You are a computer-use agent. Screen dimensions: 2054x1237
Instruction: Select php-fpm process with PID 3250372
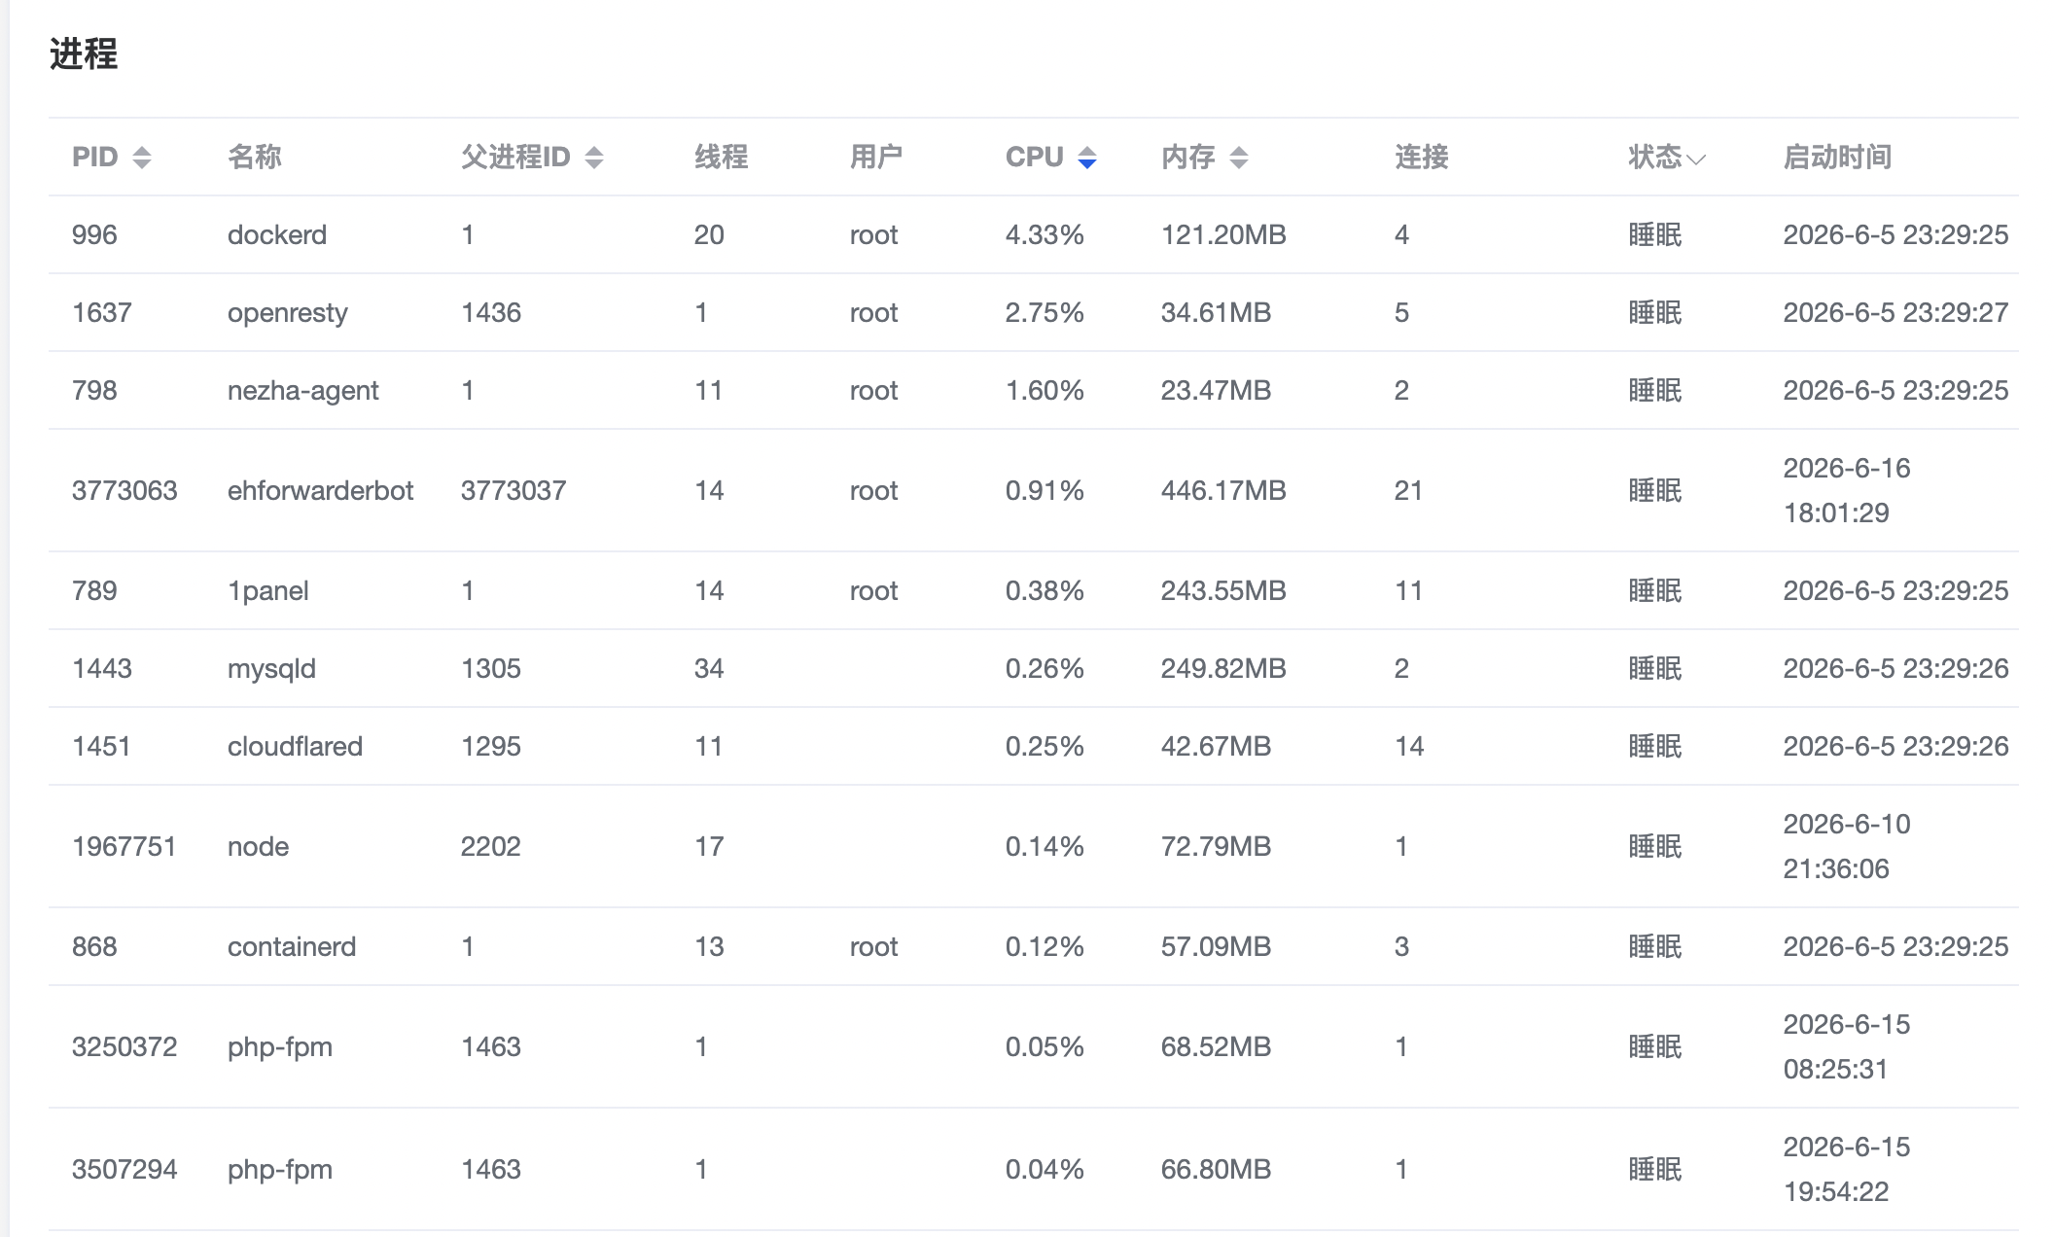pos(1034,1046)
